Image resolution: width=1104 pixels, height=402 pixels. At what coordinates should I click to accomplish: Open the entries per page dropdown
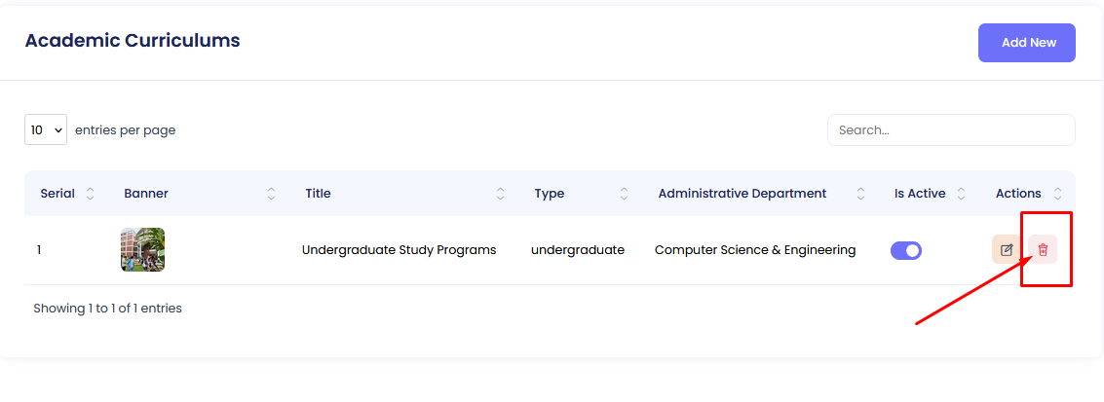46,129
